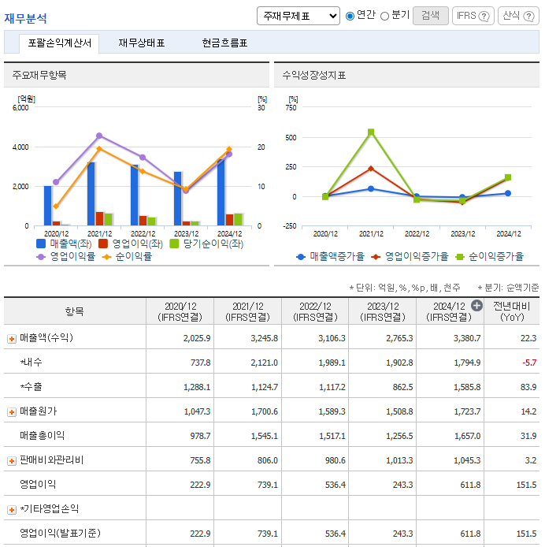The height and width of the screenshot is (547, 545).
Task: Click the 1,700.6 매출원가 value
Action: pos(265,411)
